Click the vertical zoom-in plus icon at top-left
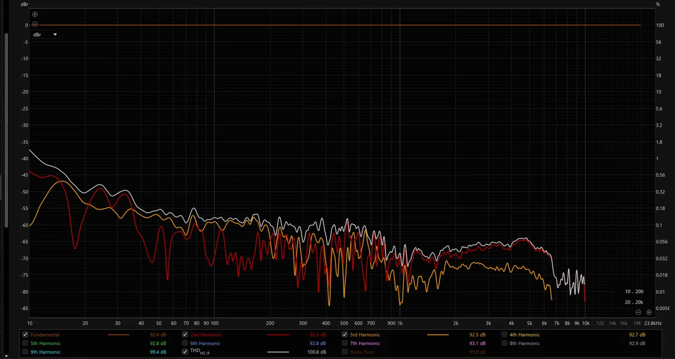The height and width of the screenshot is (359, 675). pyautogui.click(x=35, y=14)
